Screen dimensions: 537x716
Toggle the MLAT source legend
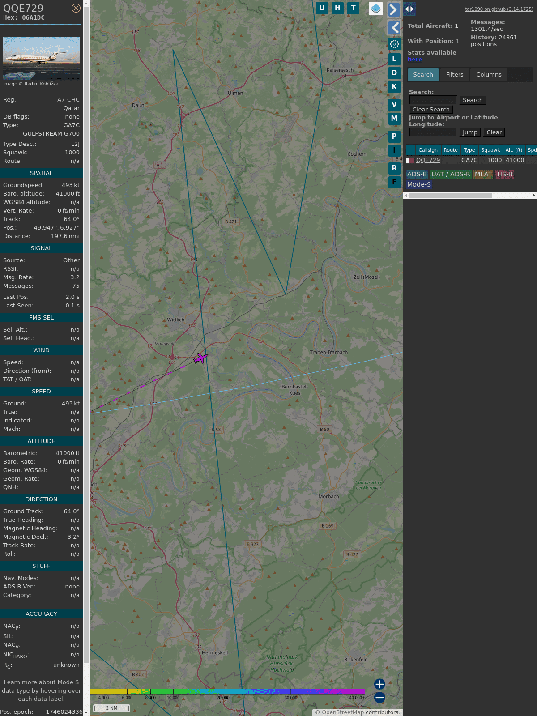click(483, 175)
